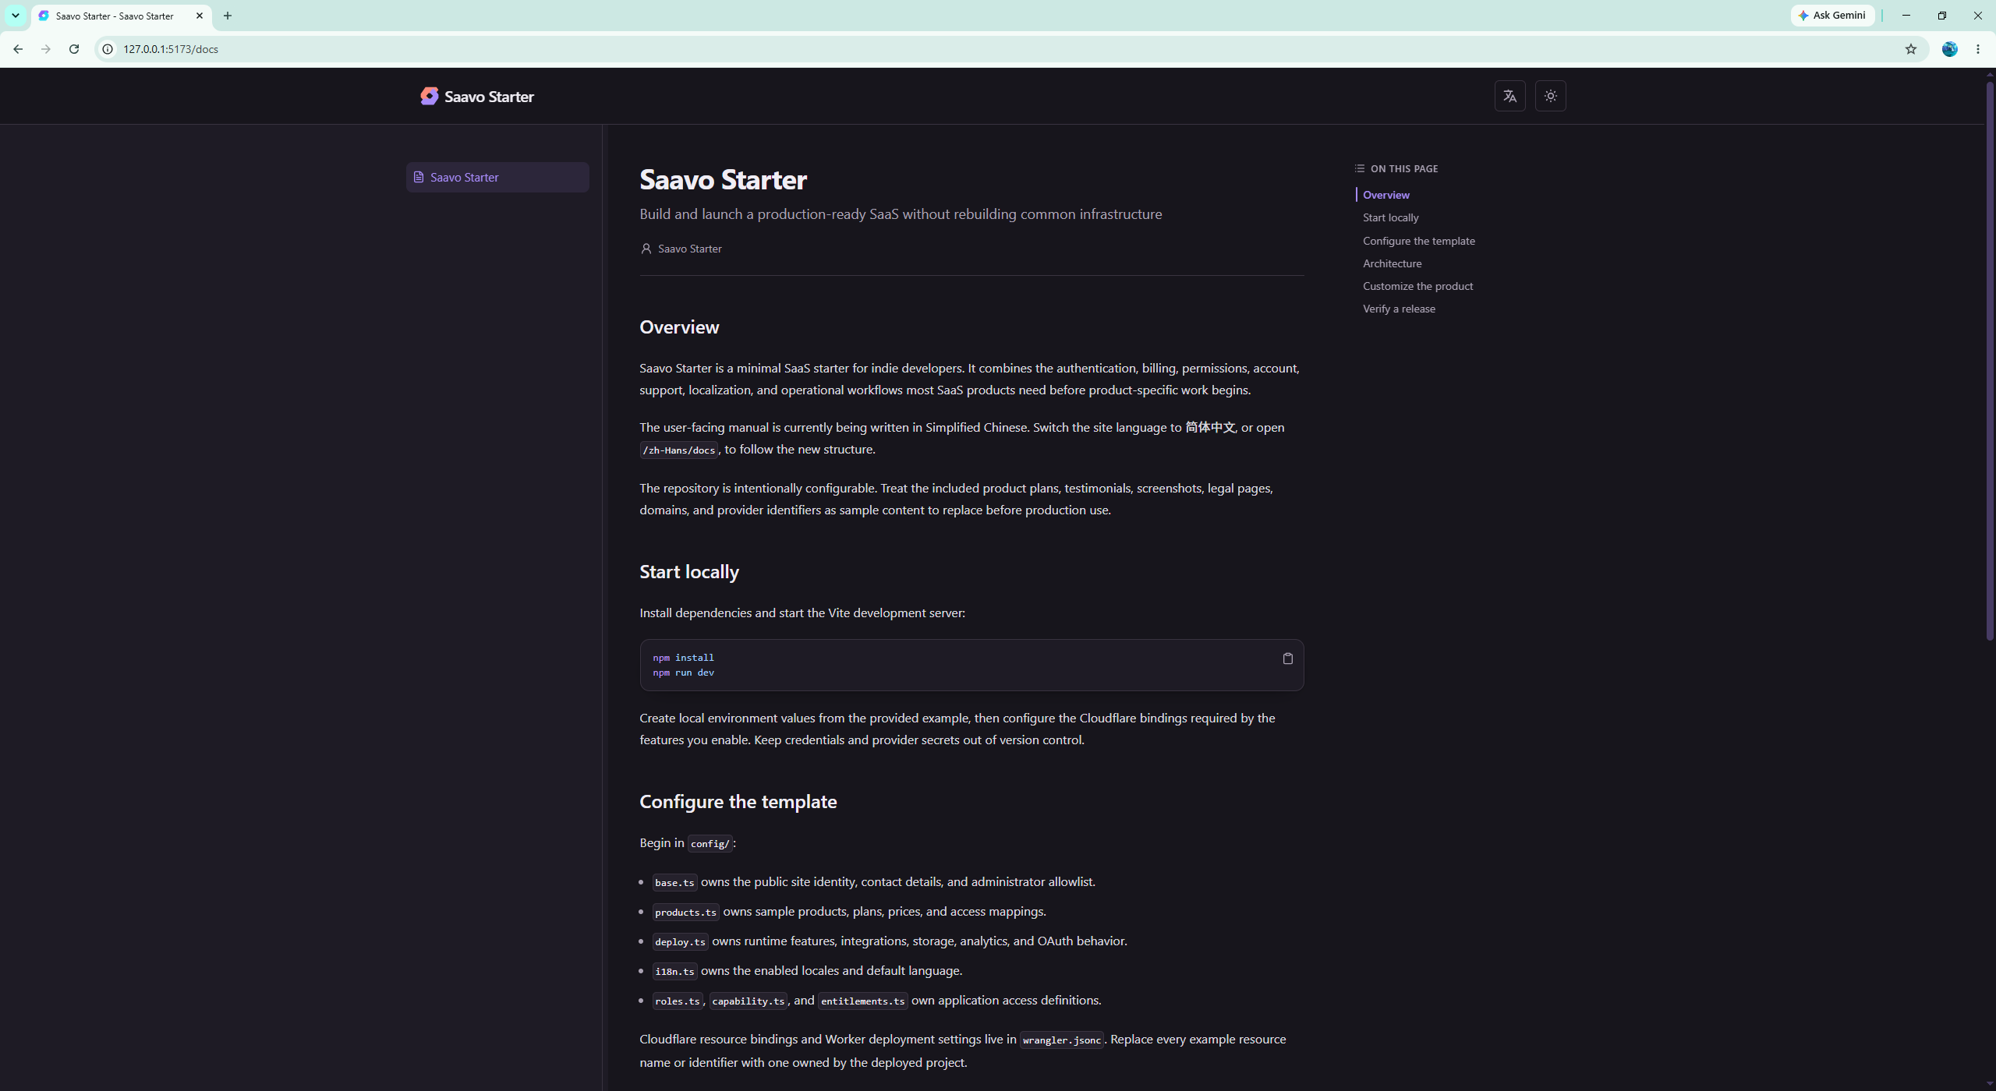Screen dimensions: 1996x1091
Task: View site information icon in address bar
Action: [x=108, y=49]
